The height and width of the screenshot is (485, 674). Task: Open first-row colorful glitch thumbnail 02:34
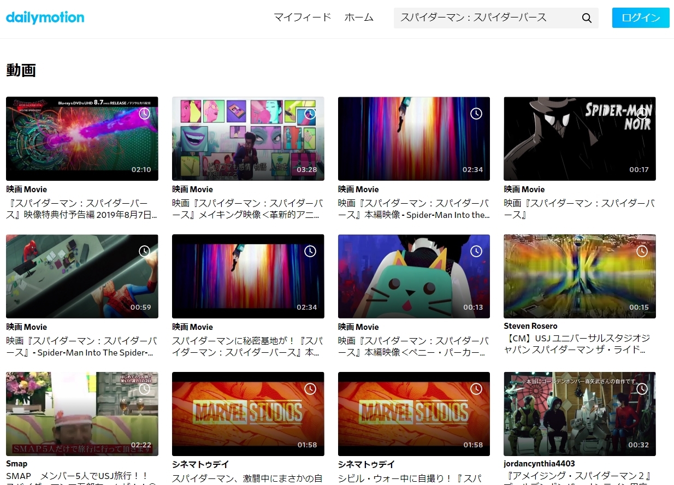click(414, 139)
